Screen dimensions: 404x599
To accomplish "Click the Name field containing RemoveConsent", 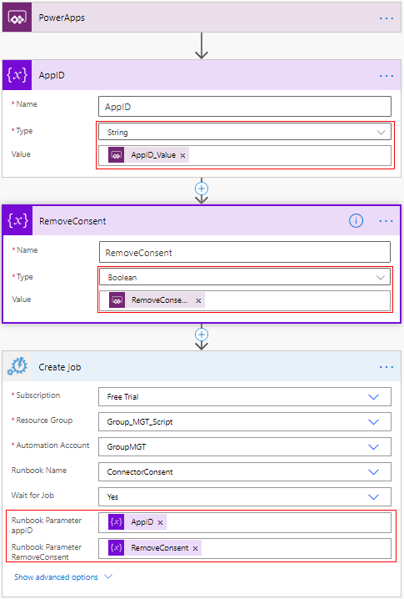I will (x=245, y=252).
